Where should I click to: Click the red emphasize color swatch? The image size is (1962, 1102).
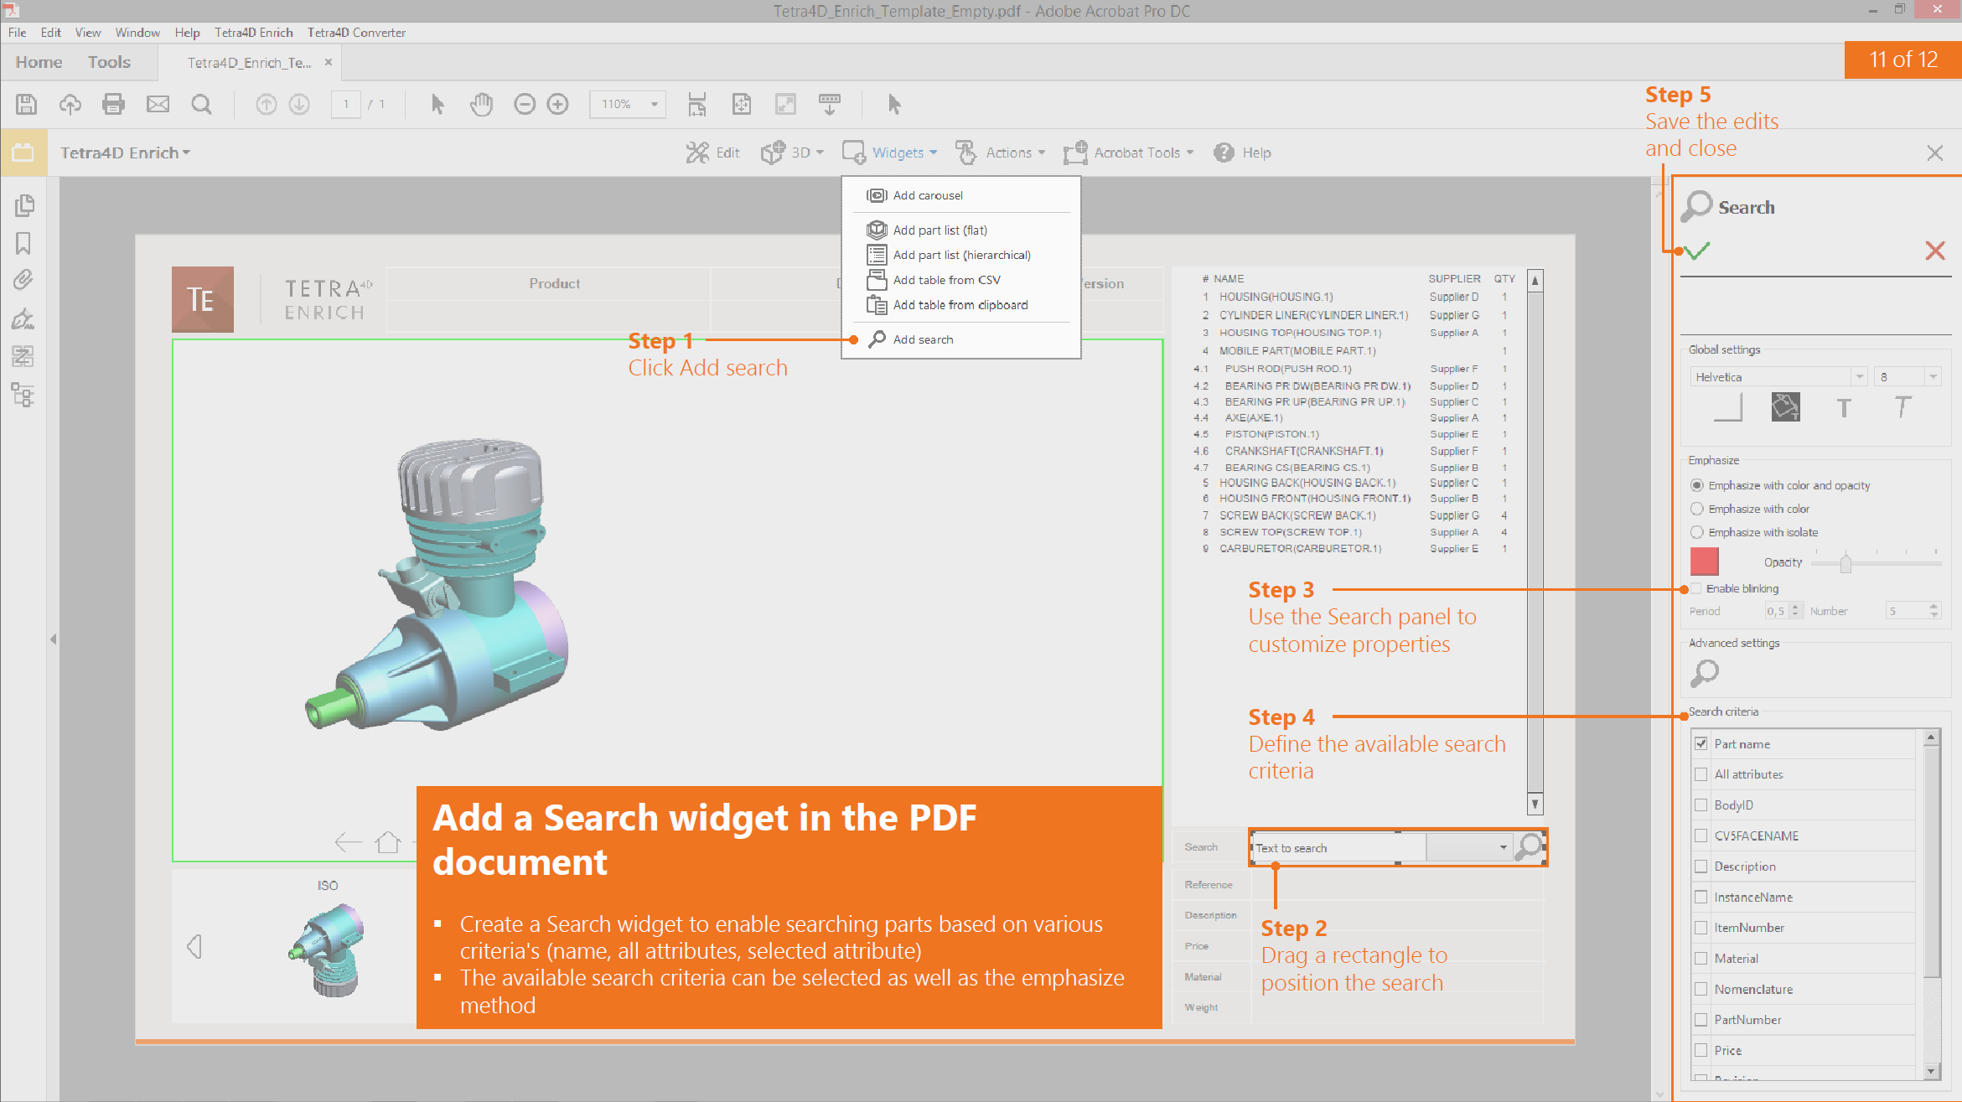[x=1705, y=561]
